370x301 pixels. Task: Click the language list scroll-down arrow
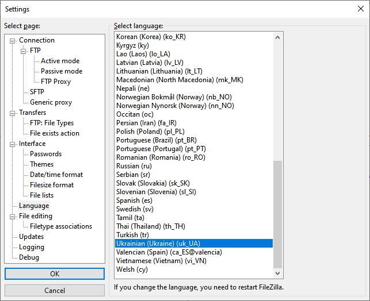click(x=278, y=274)
